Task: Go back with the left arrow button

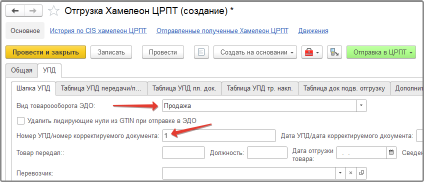Action: click(15, 11)
